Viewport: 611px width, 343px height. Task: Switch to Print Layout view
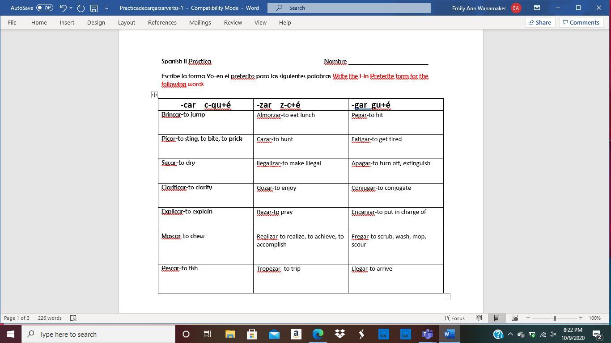tap(496, 318)
